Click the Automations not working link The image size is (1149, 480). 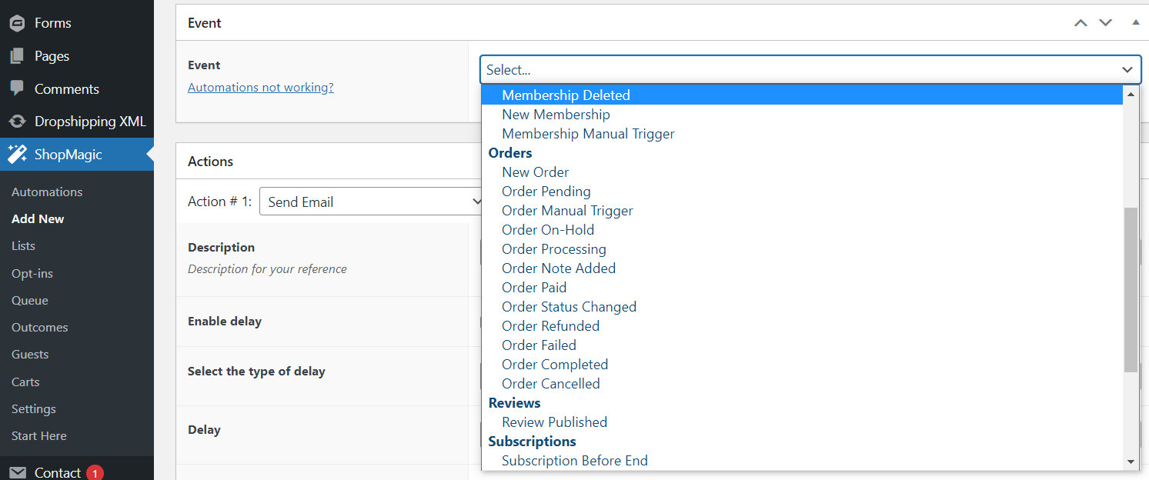pyautogui.click(x=260, y=87)
